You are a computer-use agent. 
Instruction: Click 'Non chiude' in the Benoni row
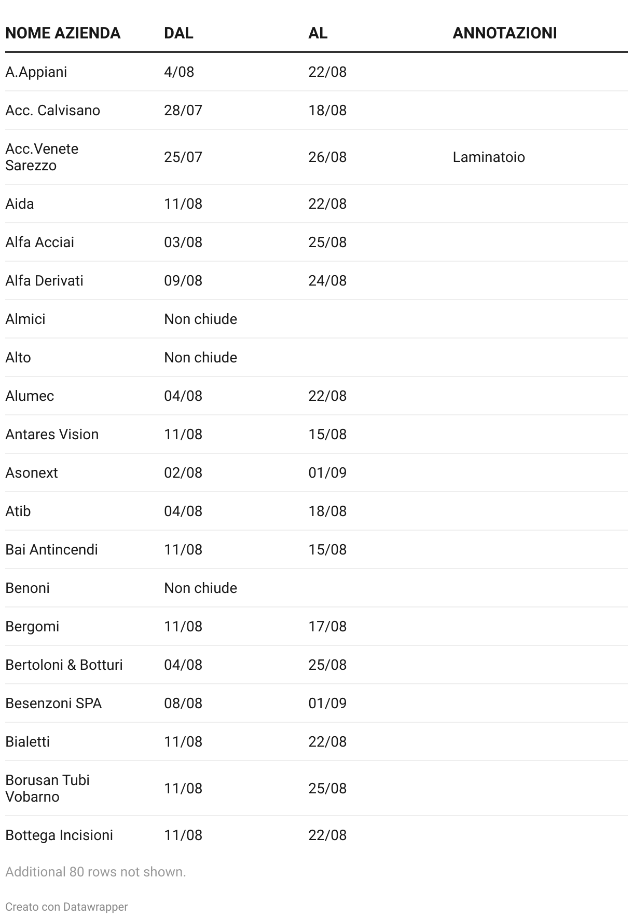(200, 588)
